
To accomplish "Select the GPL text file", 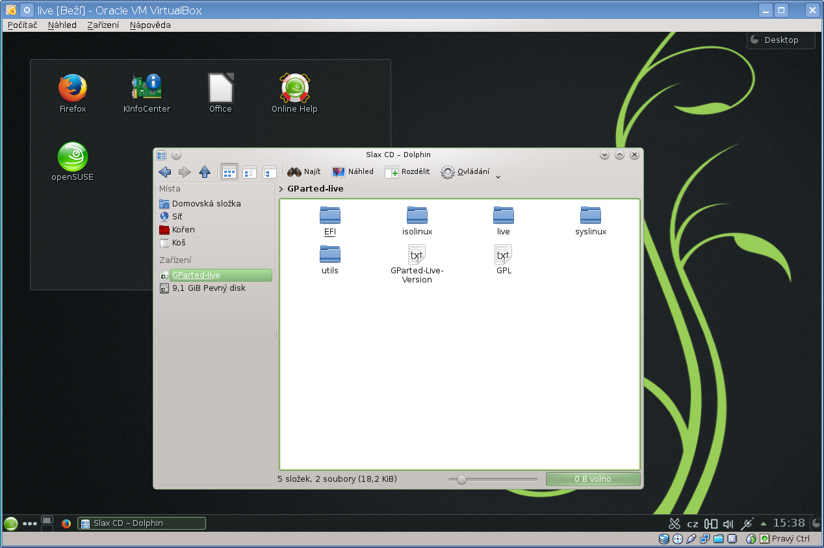I will coord(504,260).
